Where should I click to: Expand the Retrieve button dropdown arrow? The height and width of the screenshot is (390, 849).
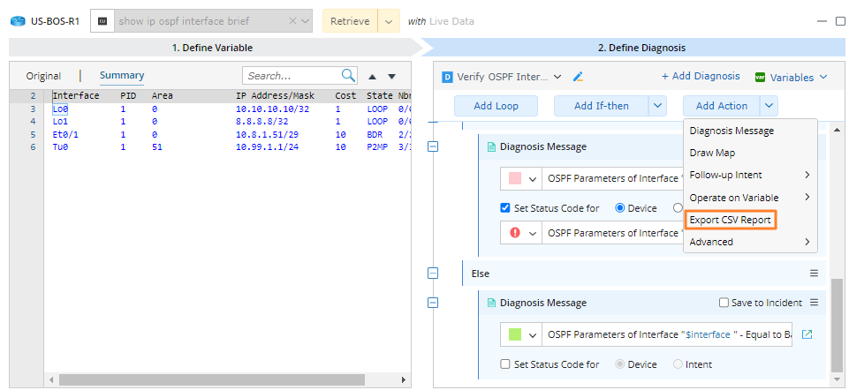pos(388,20)
